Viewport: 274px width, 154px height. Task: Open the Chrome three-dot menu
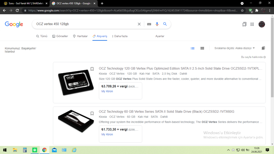coord(270,10)
